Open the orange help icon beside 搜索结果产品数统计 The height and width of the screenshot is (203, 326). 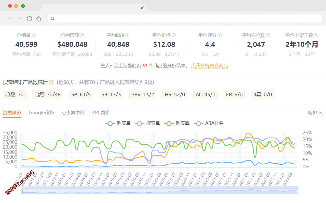pyautogui.click(x=51, y=82)
